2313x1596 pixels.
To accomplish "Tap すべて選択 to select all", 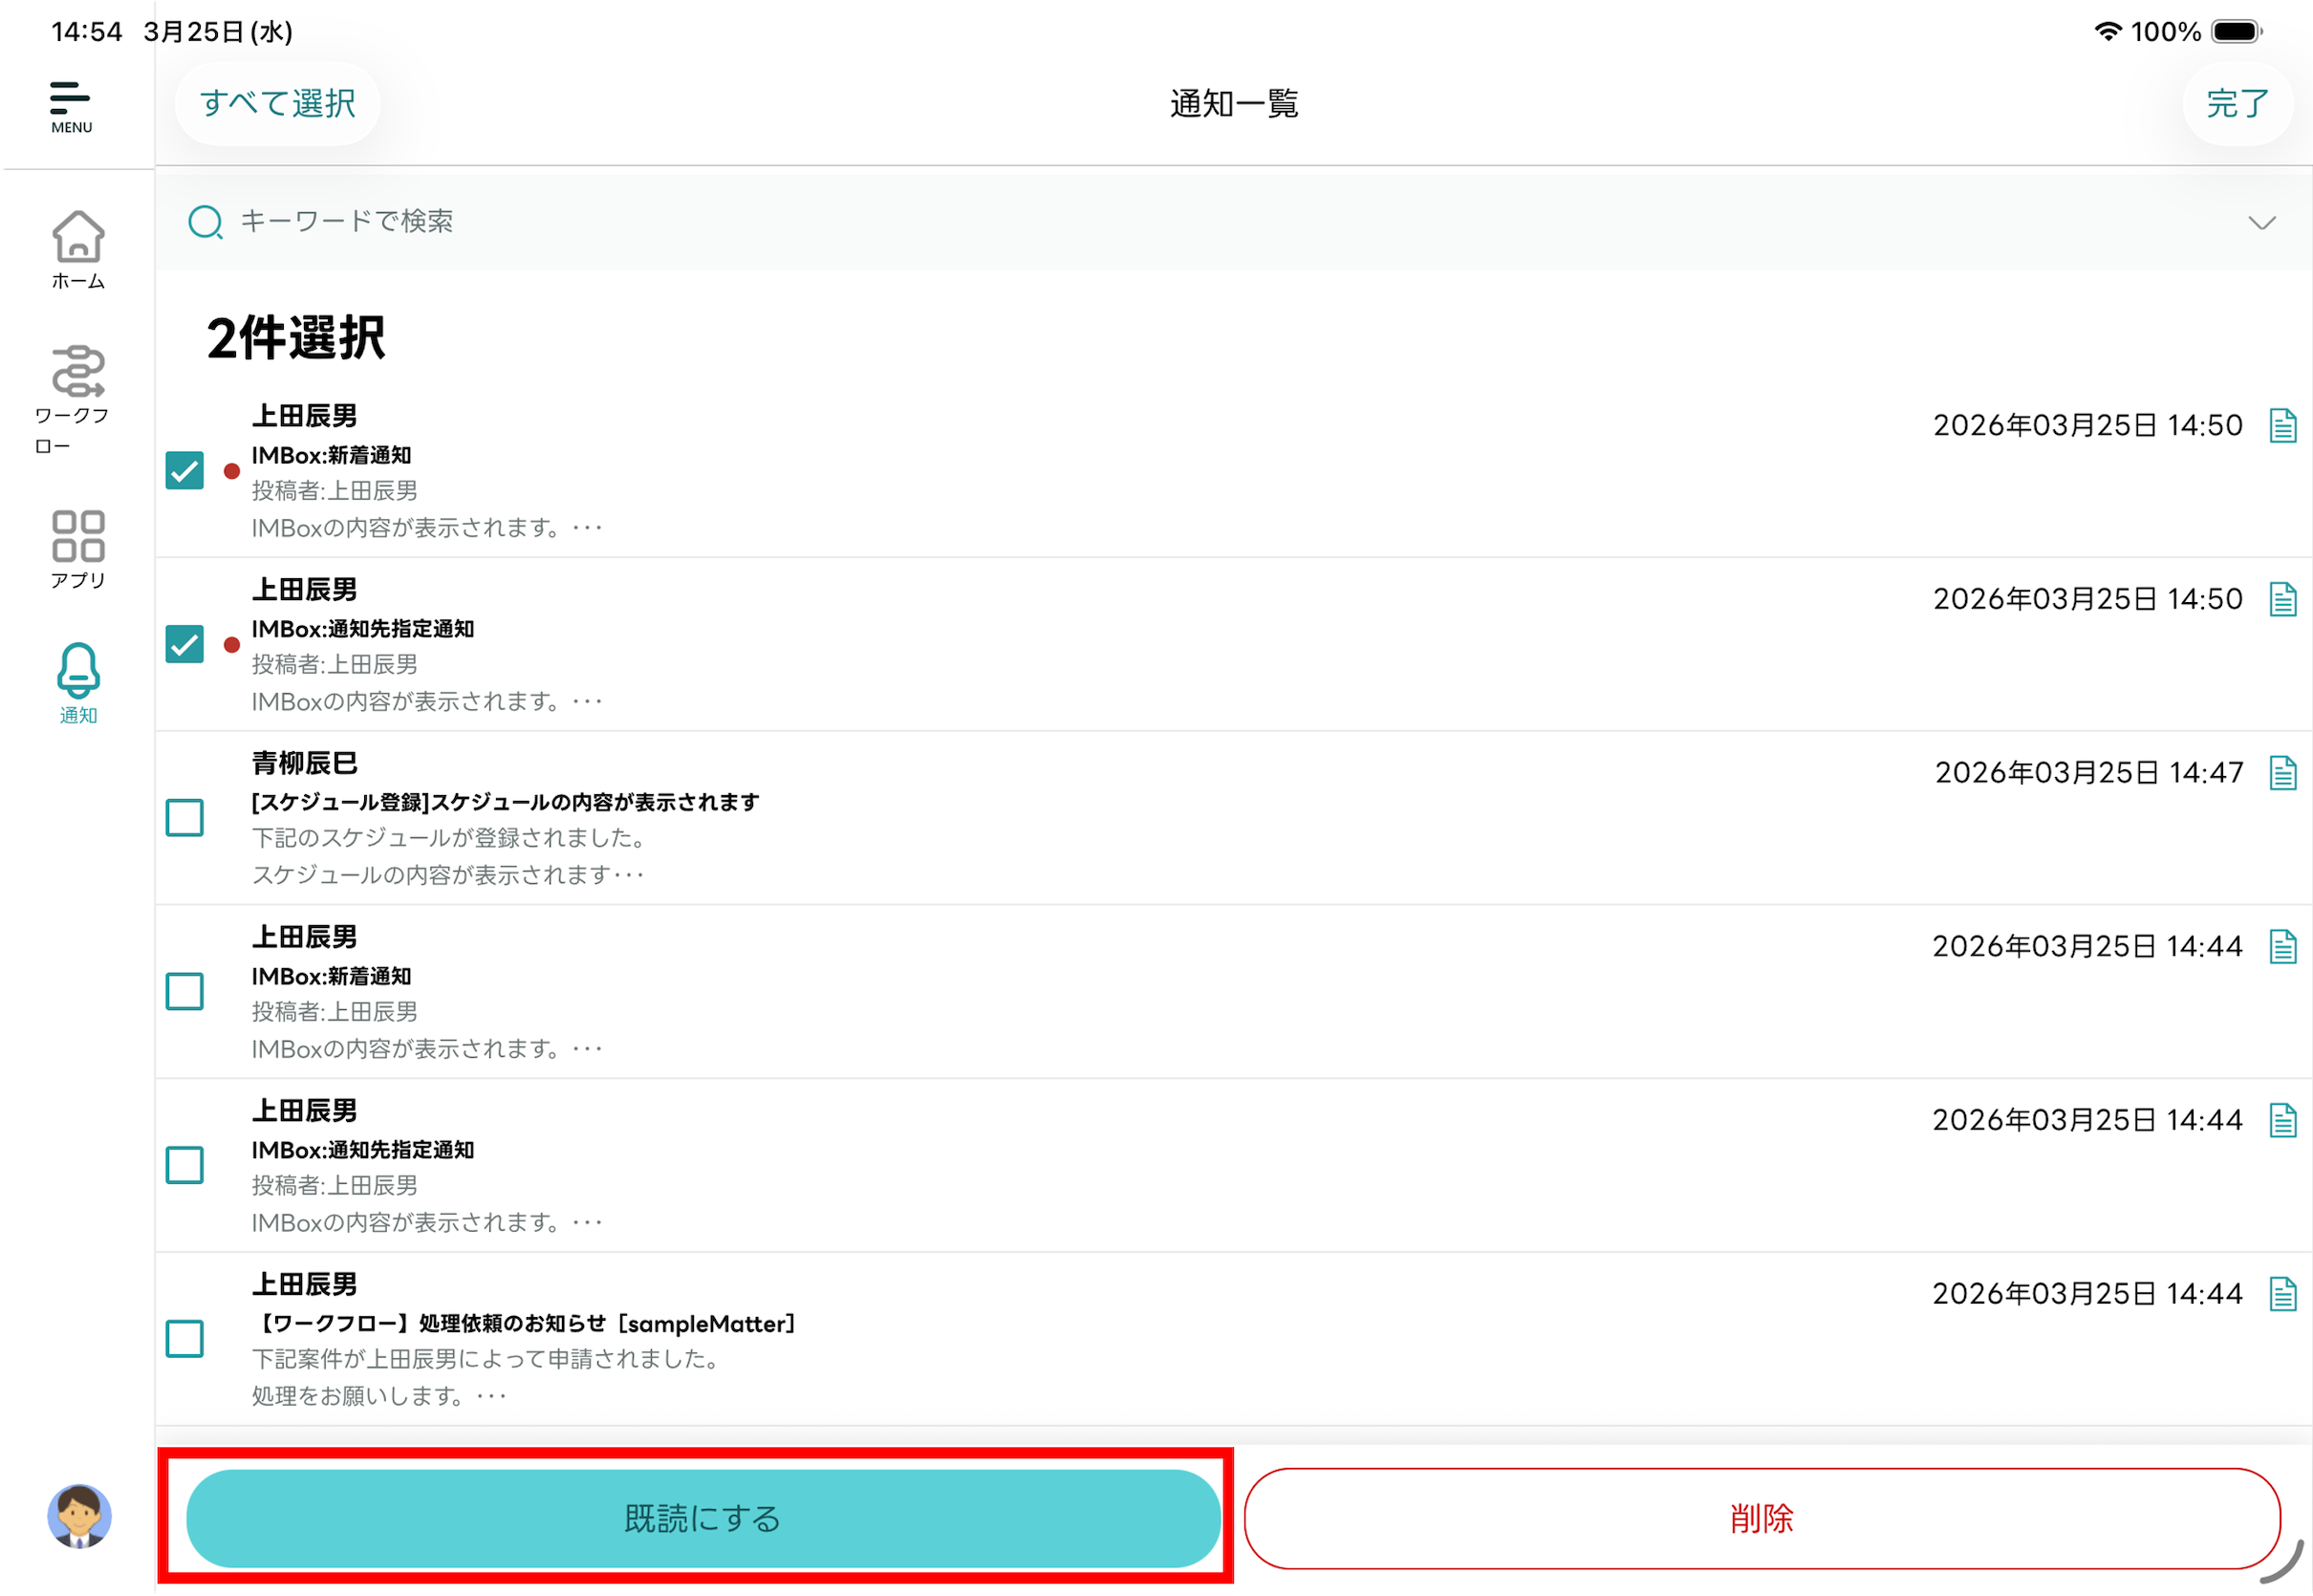I will [277, 104].
